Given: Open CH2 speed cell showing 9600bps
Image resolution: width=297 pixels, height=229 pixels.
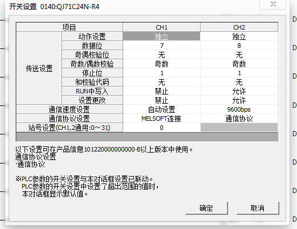Looking at the screenshot, I should pos(239,109).
